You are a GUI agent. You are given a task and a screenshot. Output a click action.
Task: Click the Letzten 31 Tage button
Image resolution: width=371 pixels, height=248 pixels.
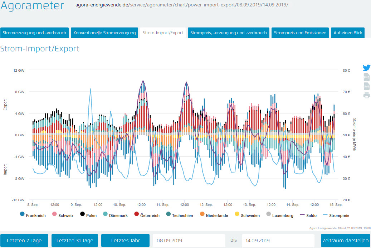coord(75,241)
